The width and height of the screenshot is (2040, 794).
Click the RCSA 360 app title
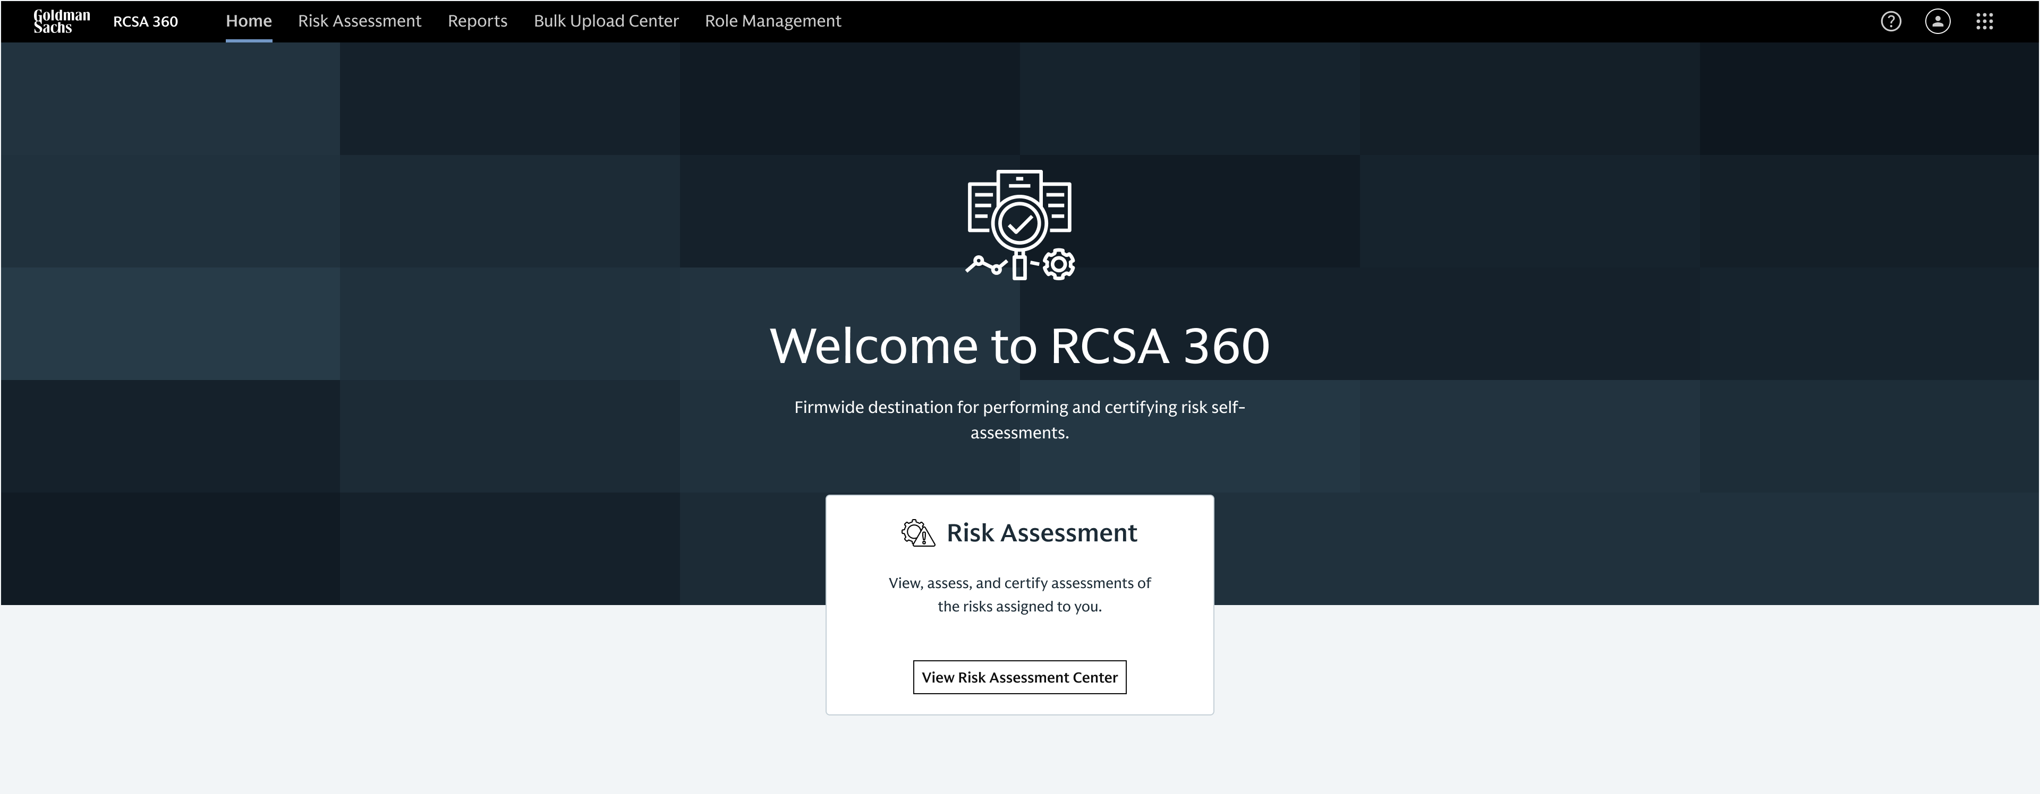tap(146, 21)
